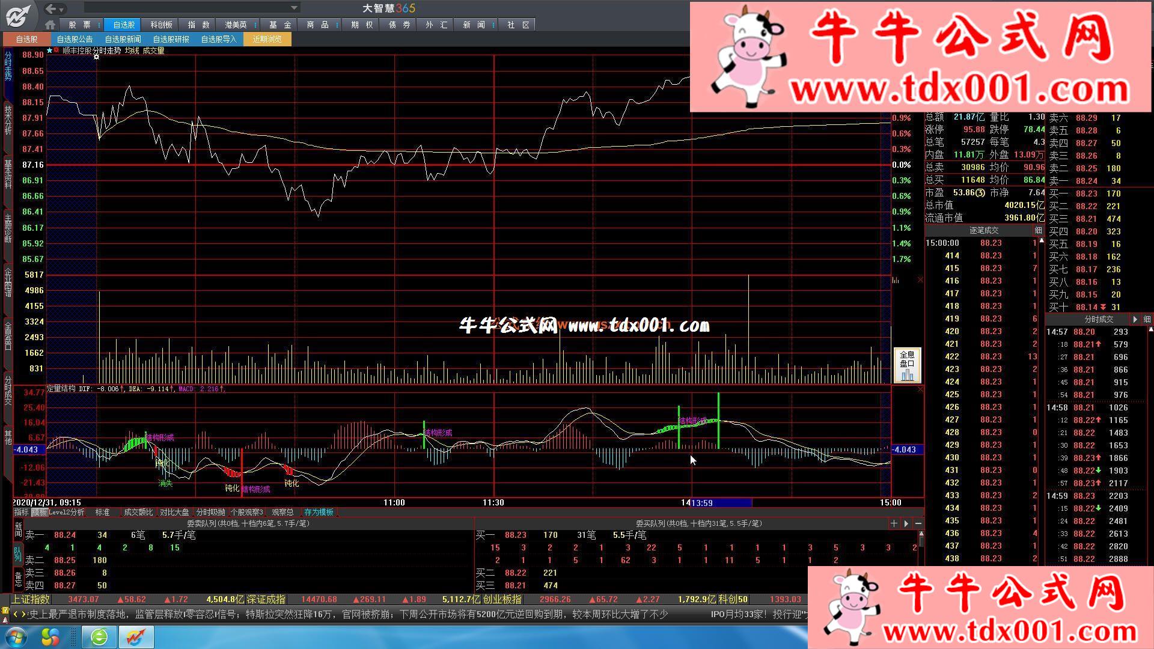
Task: Select 分时吸抛 template
Action: pyautogui.click(x=211, y=513)
